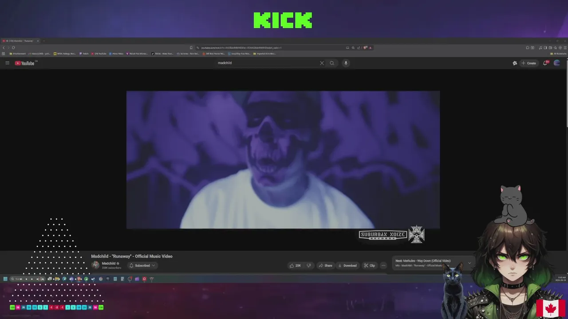
Task: Open YouTube notifications bell
Action: tap(545, 63)
